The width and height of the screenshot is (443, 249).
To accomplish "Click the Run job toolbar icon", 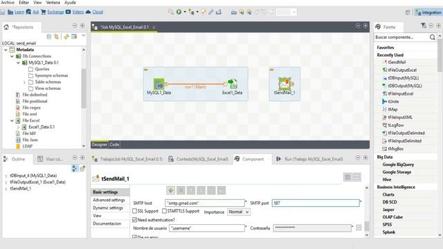I will (179, 12).
